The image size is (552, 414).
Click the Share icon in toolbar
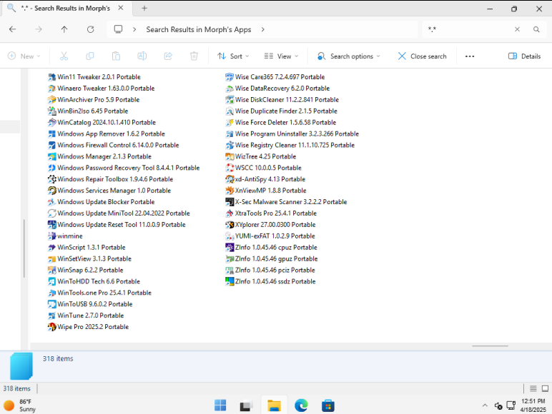click(168, 56)
